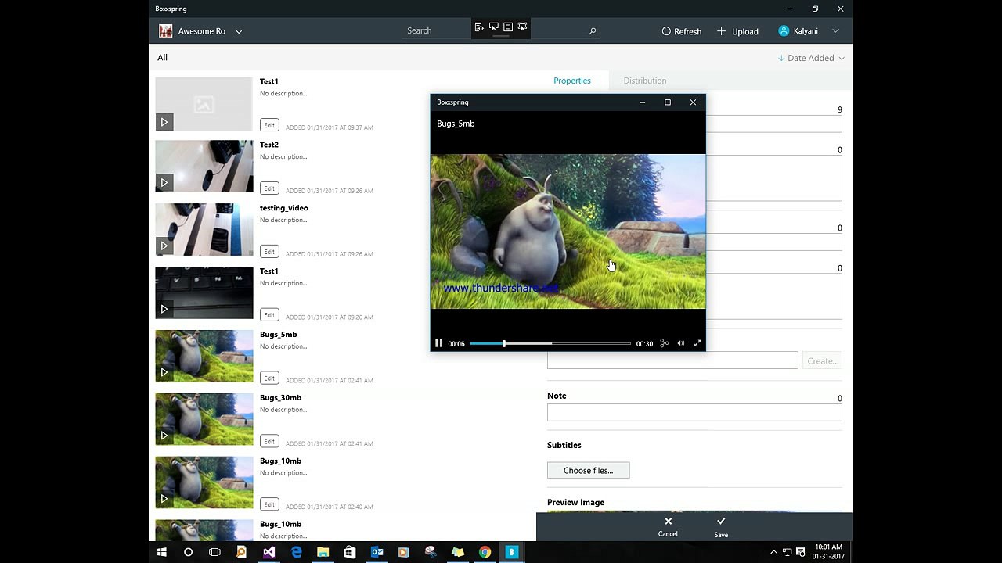Click the Test2 thumbnail image

point(204,167)
